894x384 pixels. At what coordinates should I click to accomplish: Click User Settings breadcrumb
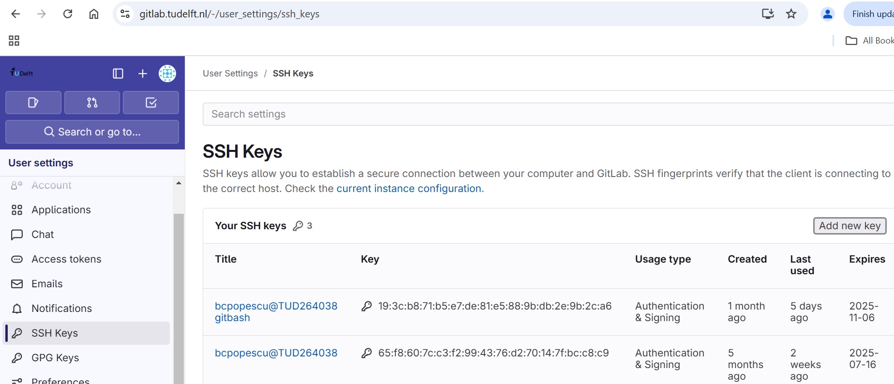click(x=230, y=74)
